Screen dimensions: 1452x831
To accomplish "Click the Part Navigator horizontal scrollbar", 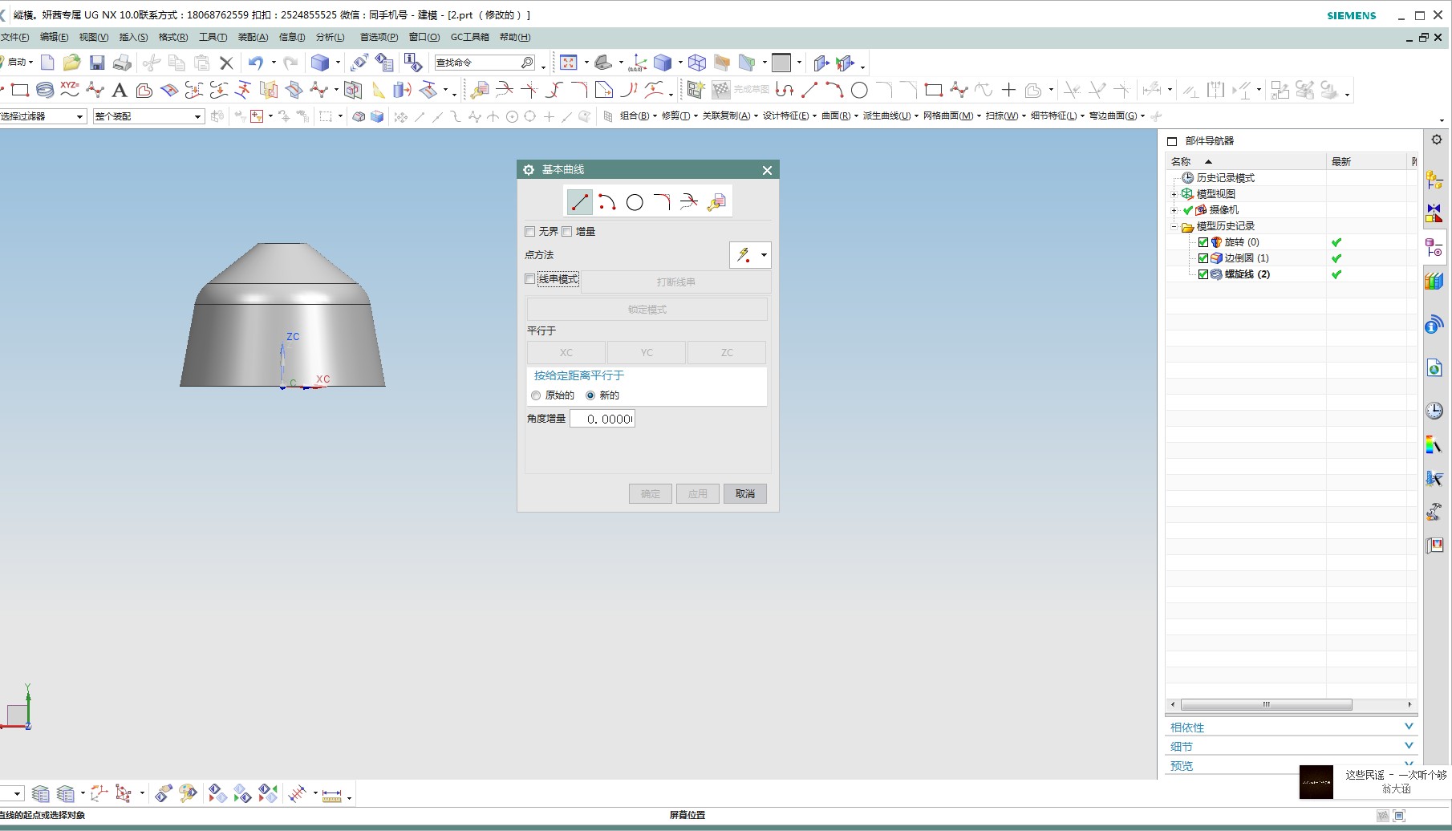I will 1266,704.
